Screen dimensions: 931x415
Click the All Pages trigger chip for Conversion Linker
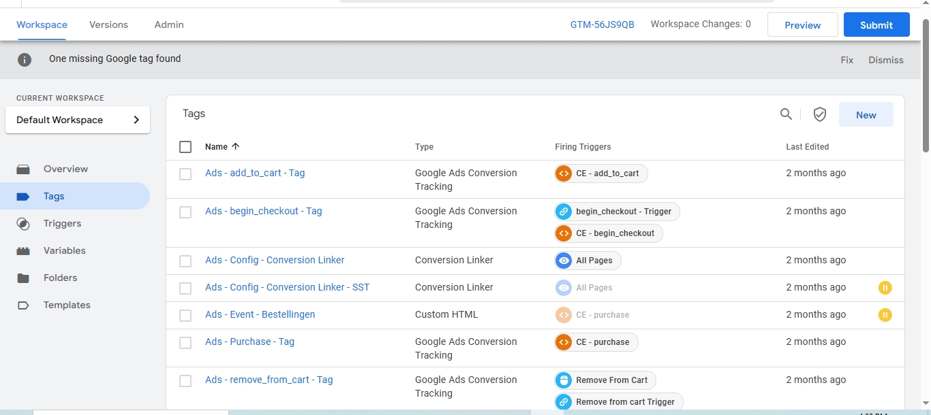pyautogui.click(x=587, y=261)
